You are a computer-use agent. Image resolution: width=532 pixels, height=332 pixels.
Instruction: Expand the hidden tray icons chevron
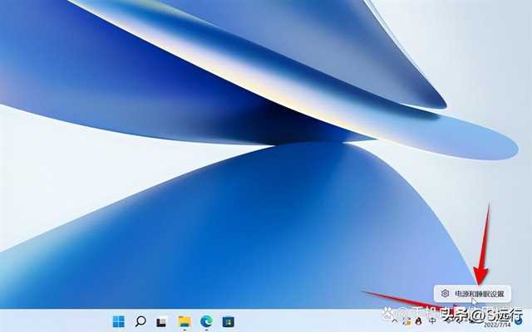[x=395, y=320]
